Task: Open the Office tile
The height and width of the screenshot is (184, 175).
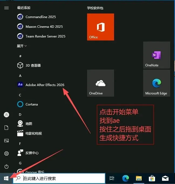Action: point(101,27)
